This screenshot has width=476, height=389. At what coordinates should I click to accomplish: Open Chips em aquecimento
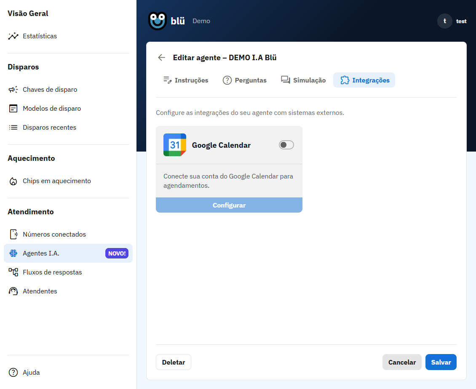pos(68,181)
